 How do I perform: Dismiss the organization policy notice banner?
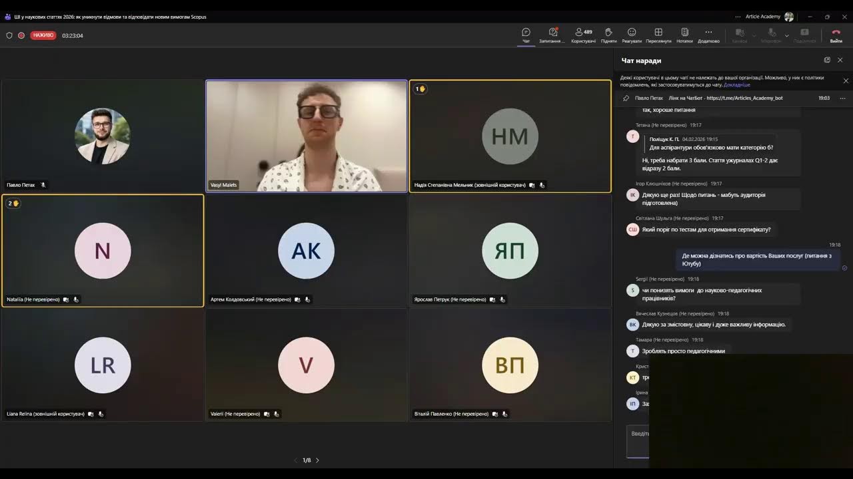[x=846, y=80]
